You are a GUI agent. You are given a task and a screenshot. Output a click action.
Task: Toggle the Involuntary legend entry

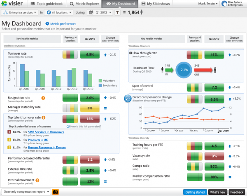pyautogui.click(x=108, y=85)
